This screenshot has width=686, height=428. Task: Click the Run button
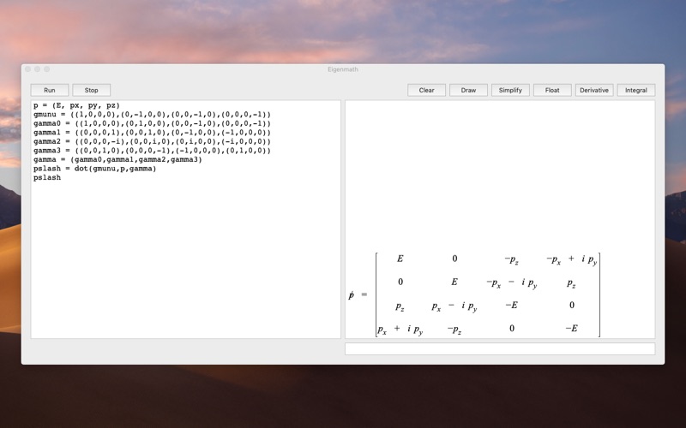tap(50, 90)
